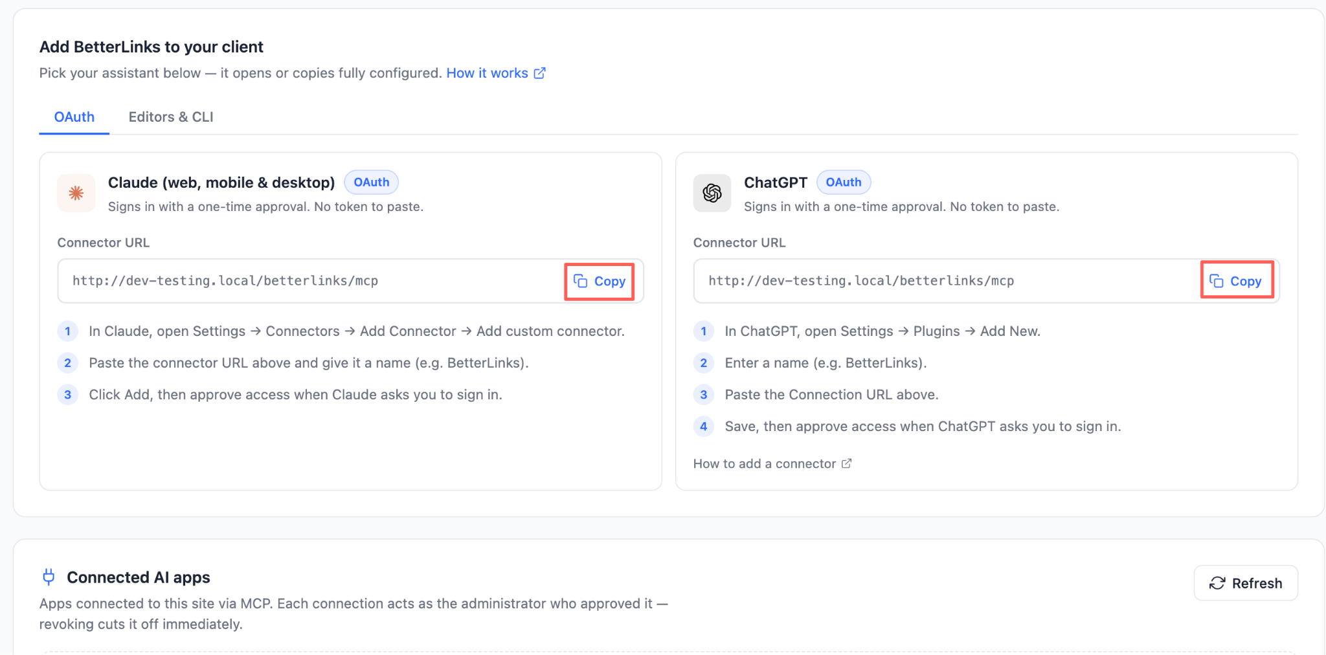Click the Add BetterLinks to your client heading
Screen dimensions: 1326x655
(152, 47)
